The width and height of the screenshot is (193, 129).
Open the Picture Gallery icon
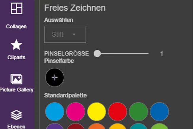(17, 79)
